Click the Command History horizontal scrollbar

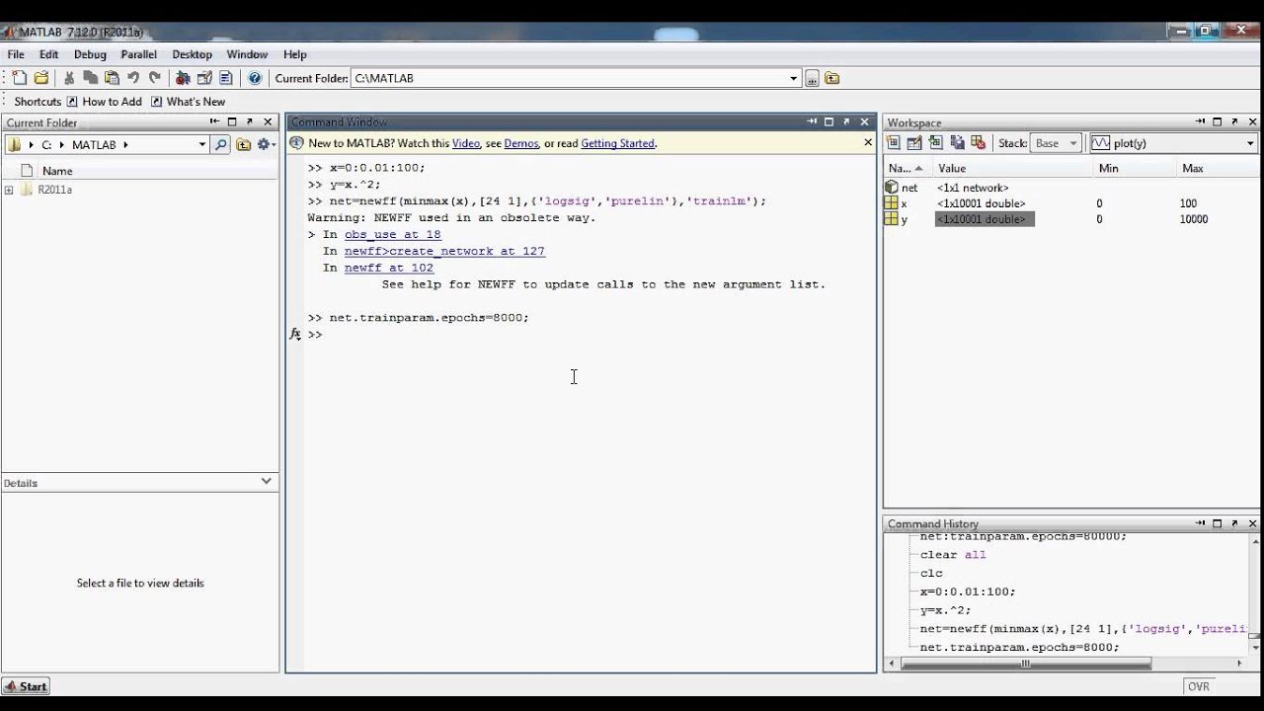point(1025,664)
